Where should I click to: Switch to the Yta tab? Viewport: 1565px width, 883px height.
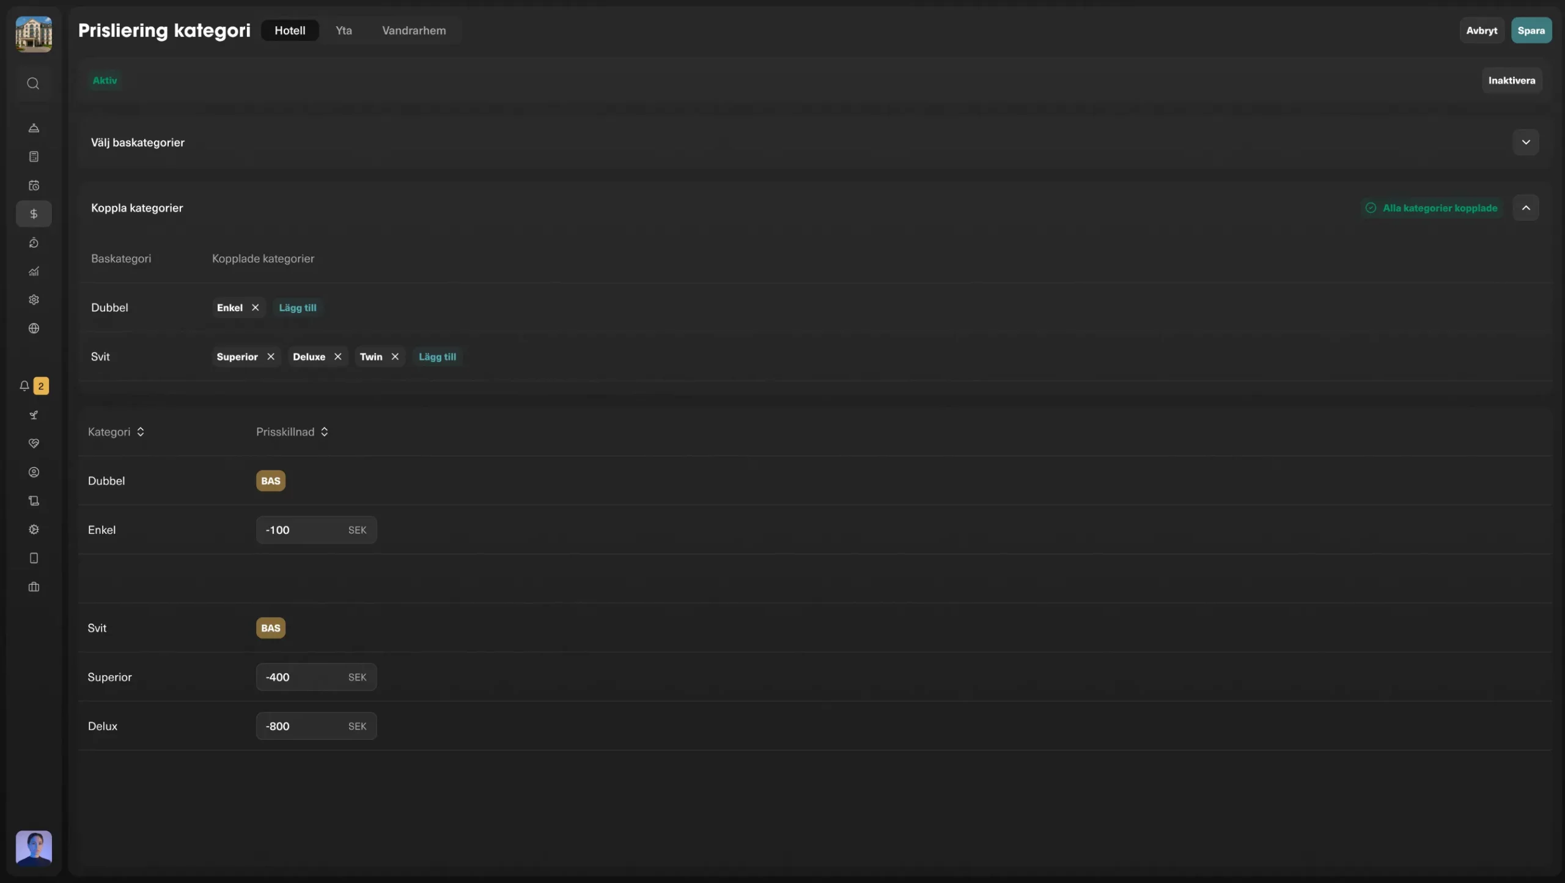pos(344,31)
